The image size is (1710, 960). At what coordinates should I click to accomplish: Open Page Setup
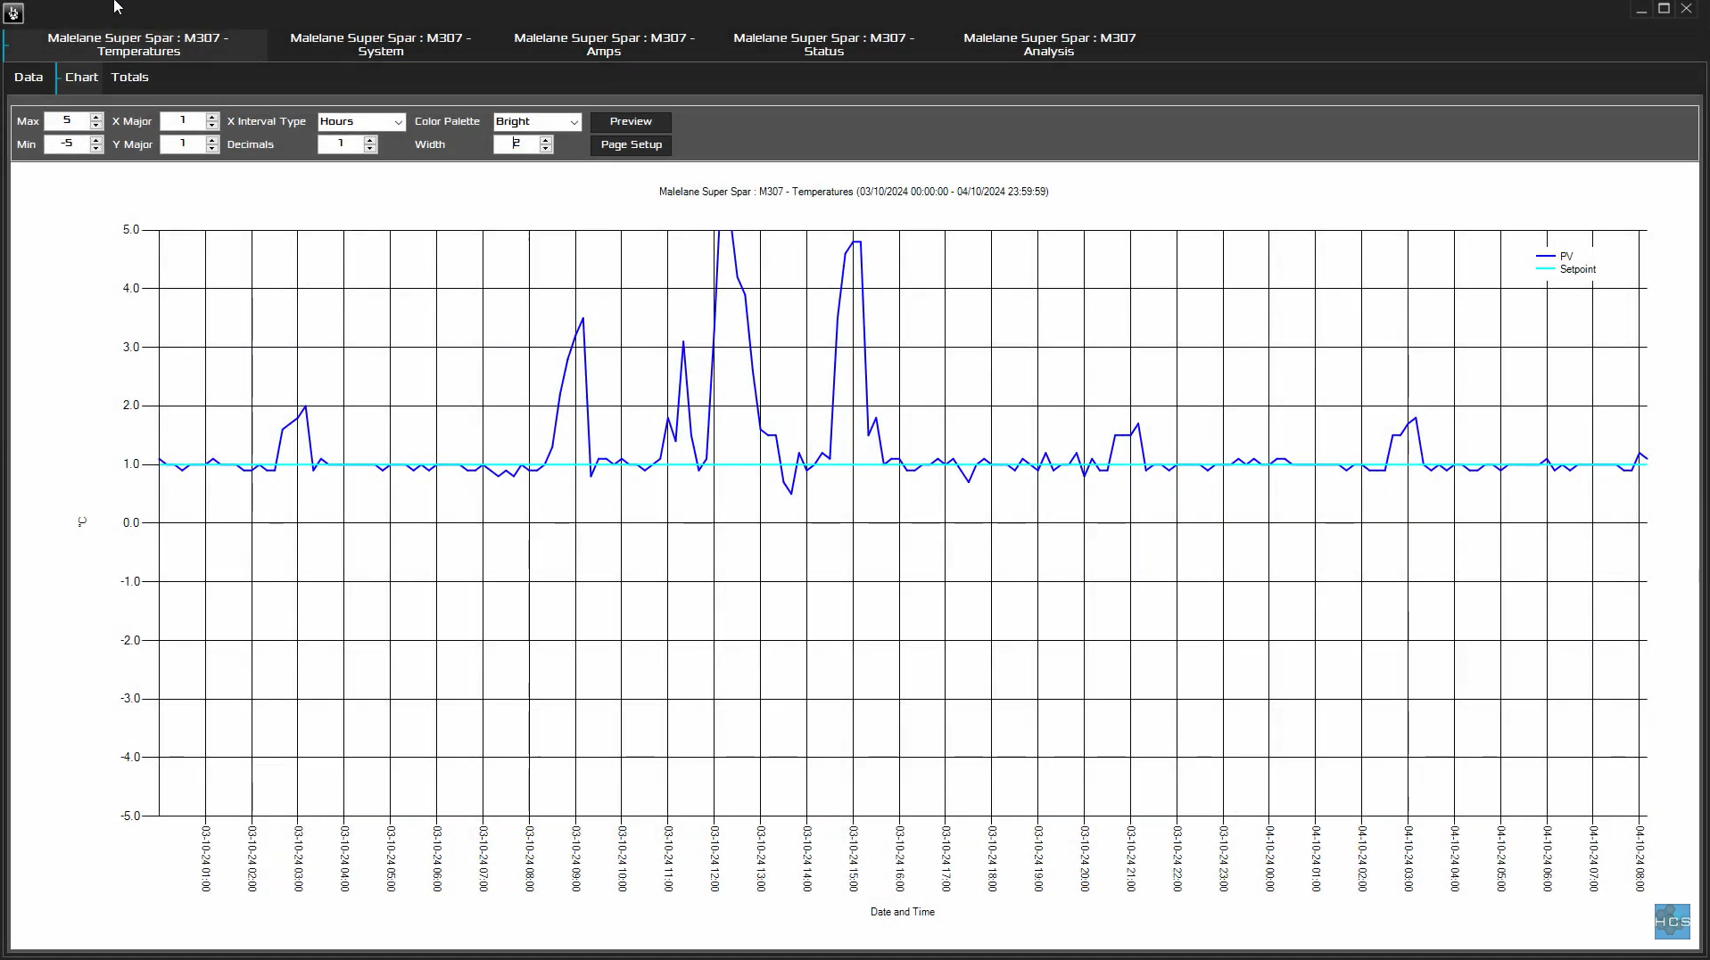point(631,145)
